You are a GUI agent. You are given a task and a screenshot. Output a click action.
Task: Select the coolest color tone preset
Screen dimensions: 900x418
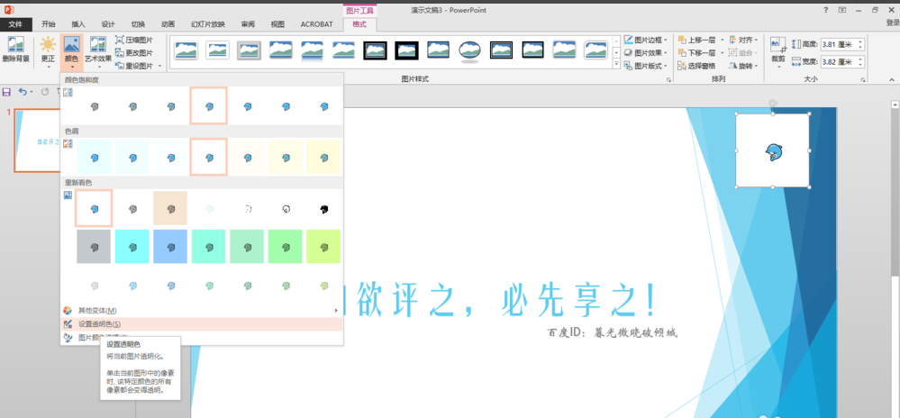click(x=94, y=158)
